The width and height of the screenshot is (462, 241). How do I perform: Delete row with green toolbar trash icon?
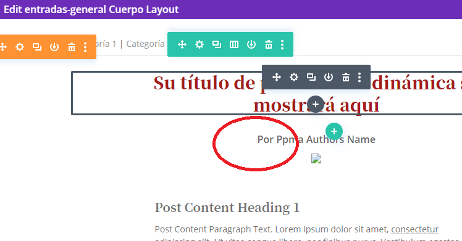269,44
